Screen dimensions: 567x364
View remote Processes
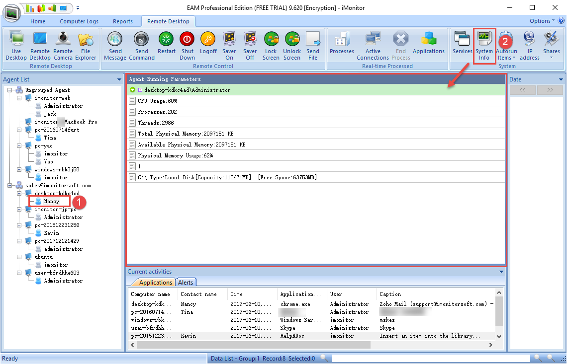(342, 43)
